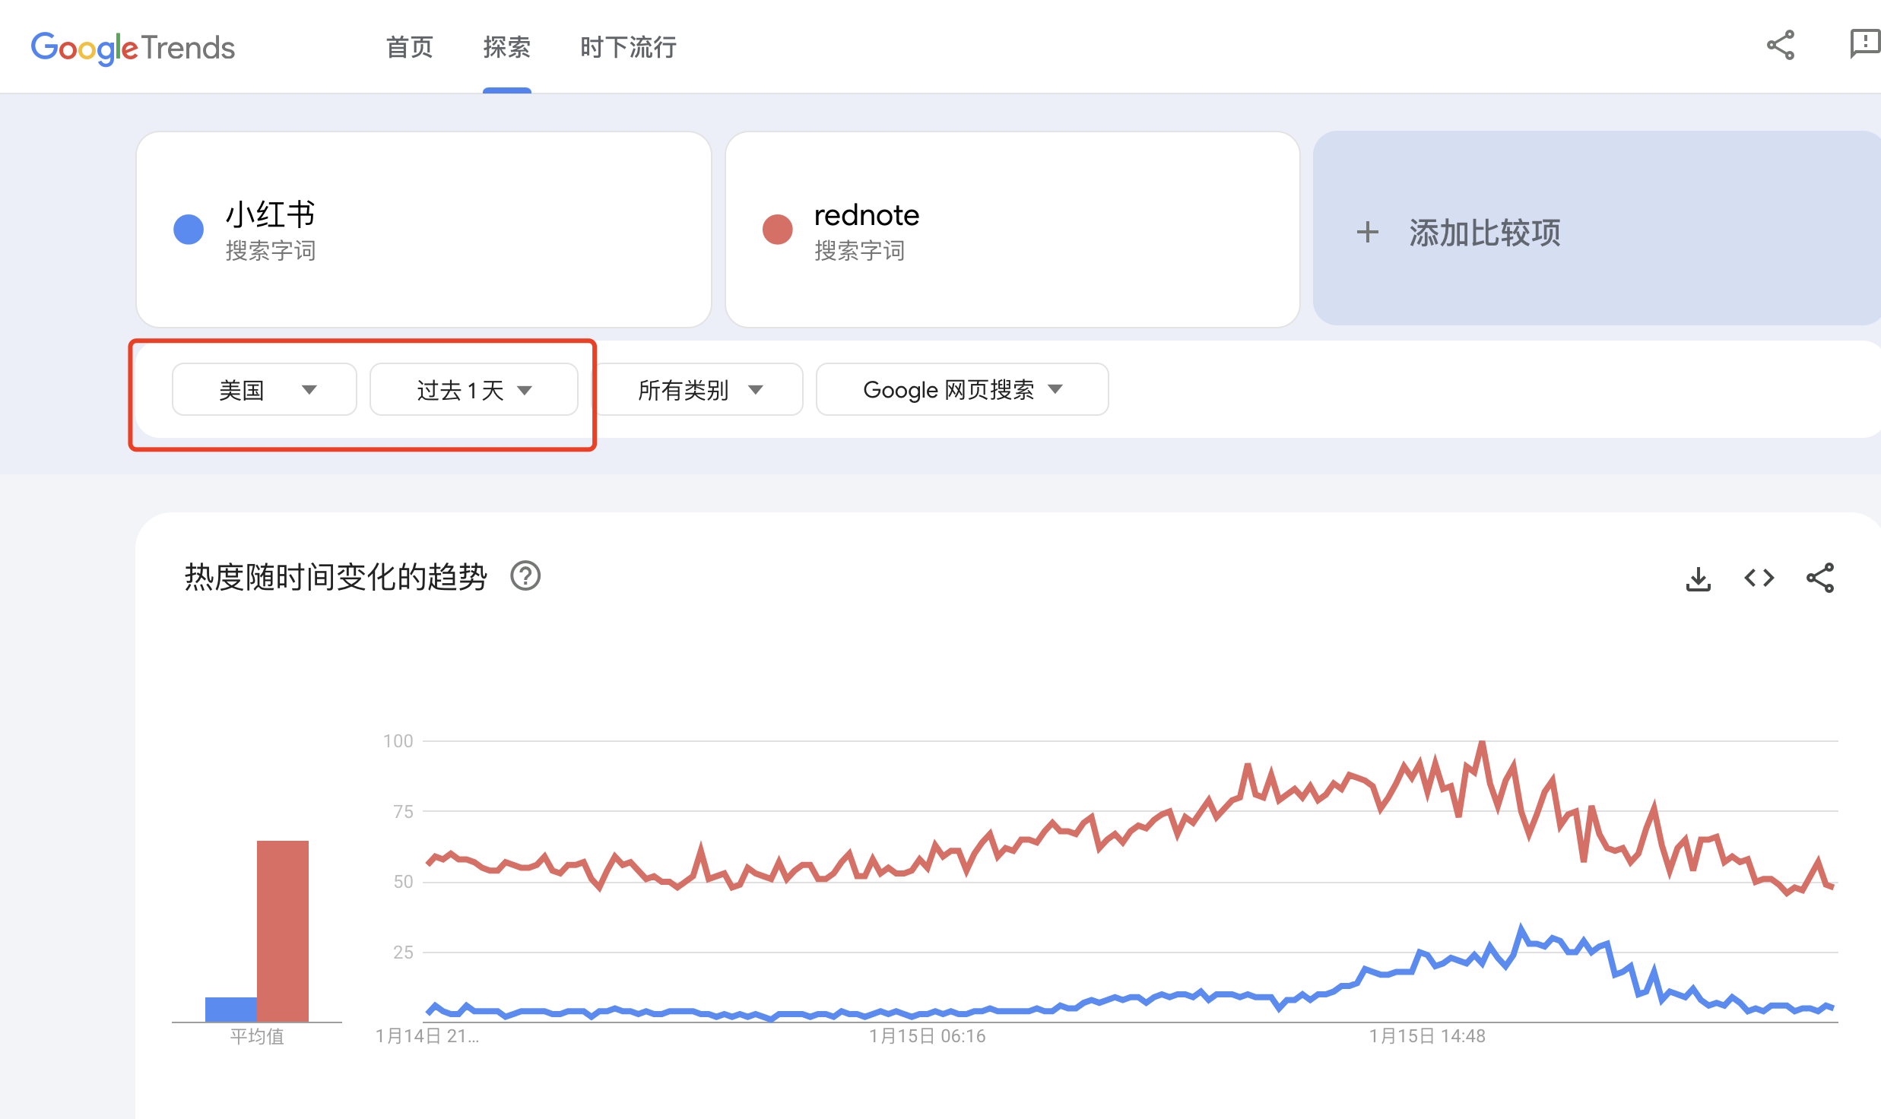The image size is (1881, 1119).
Task: Edit the 小红书 search term card
Action: (x=423, y=230)
